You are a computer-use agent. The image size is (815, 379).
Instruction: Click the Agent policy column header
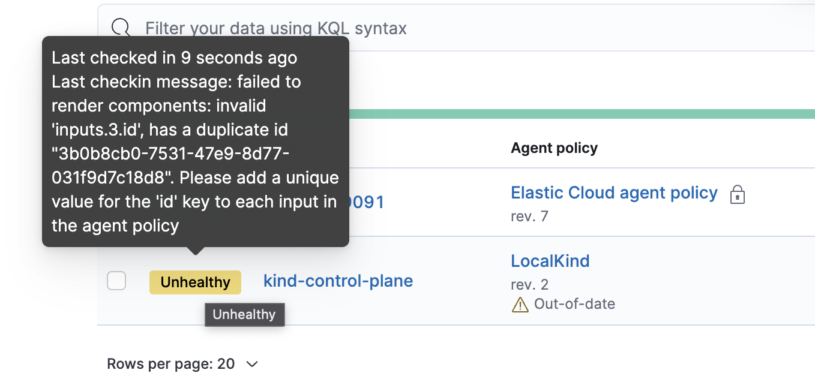[x=554, y=148]
